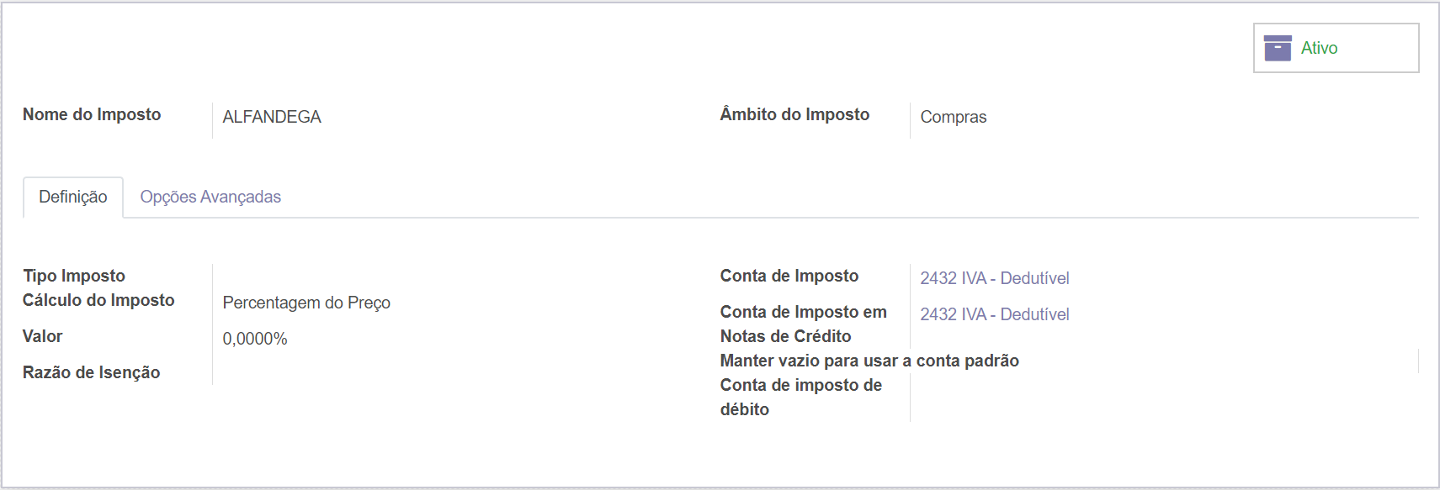Screen dimensions: 1440x490
Task: Click the ALFANDEGA tax name value
Action: [272, 117]
